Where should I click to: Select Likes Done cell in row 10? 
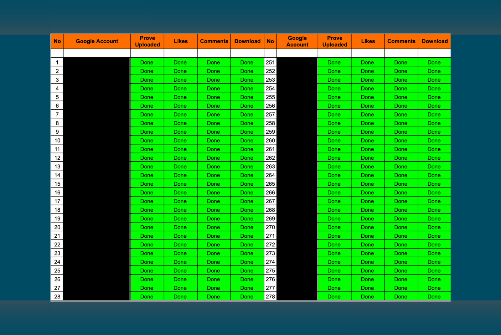point(181,141)
